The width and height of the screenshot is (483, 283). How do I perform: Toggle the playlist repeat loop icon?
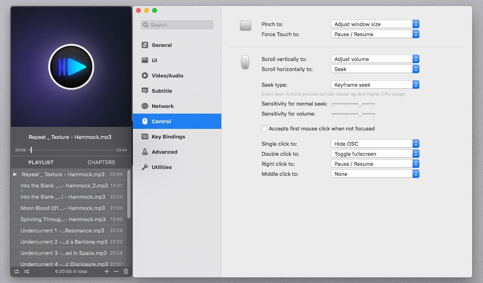click(x=17, y=272)
